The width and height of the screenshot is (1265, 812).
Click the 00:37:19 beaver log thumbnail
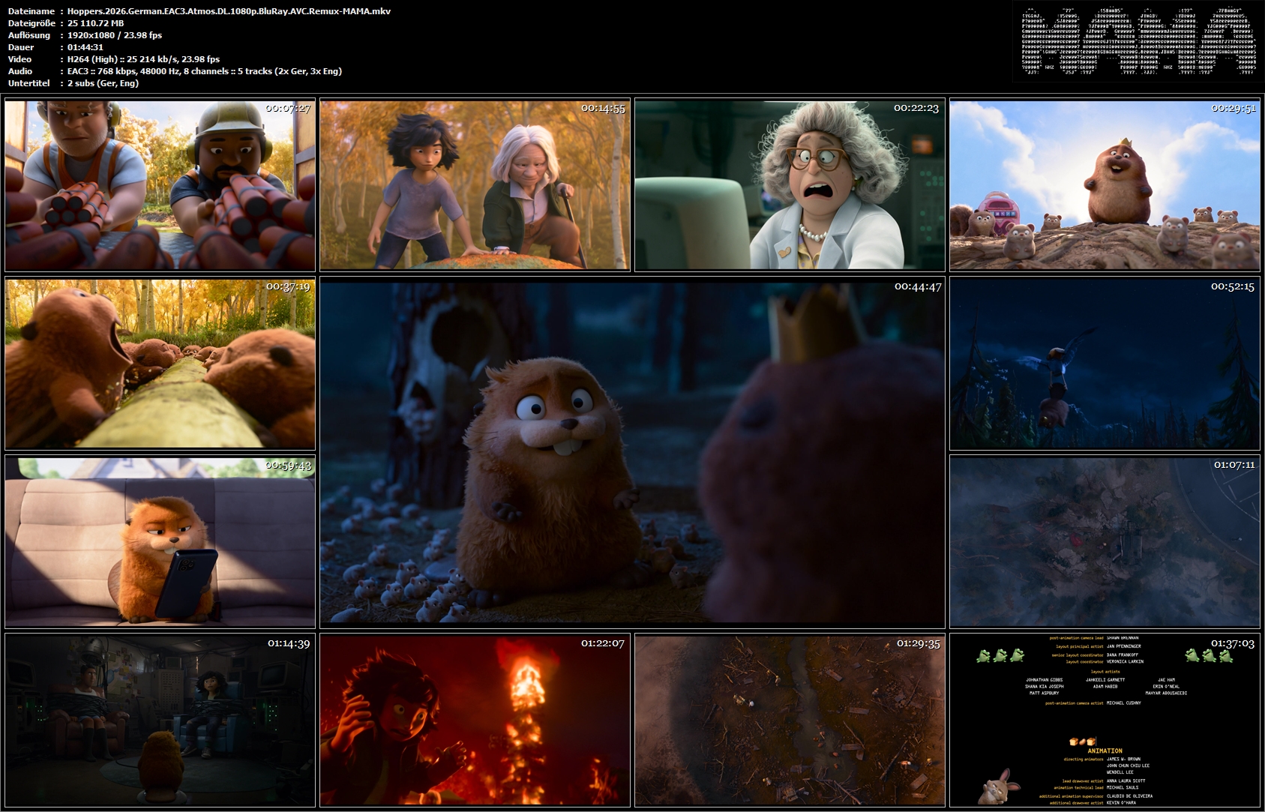pos(160,364)
